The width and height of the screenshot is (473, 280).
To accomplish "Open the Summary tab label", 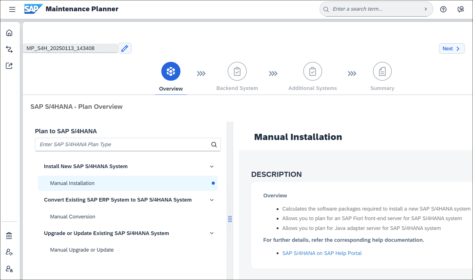I will tap(382, 88).
